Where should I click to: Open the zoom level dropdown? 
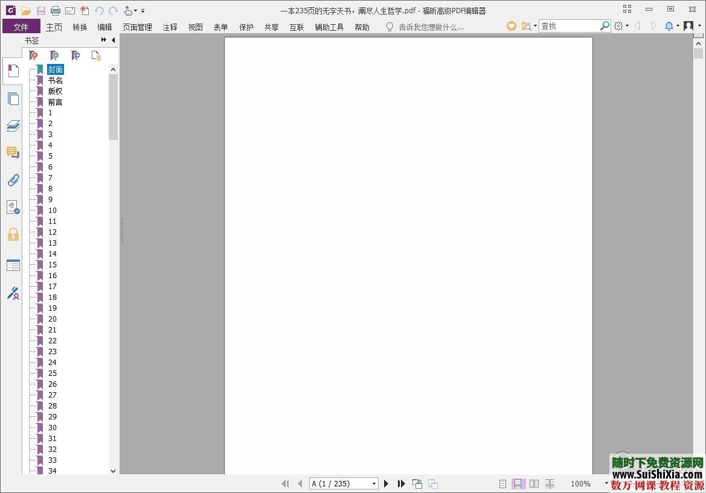click(x=607, y=483)
